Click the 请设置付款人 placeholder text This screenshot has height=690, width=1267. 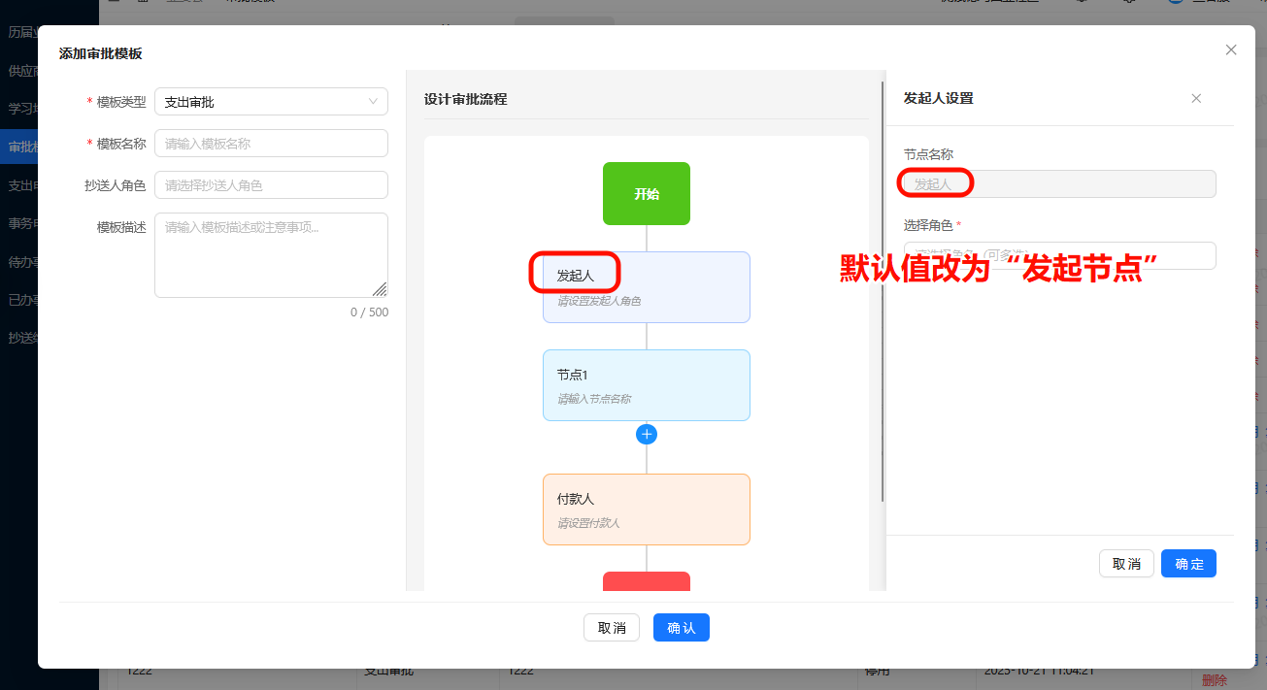[588, 523]
